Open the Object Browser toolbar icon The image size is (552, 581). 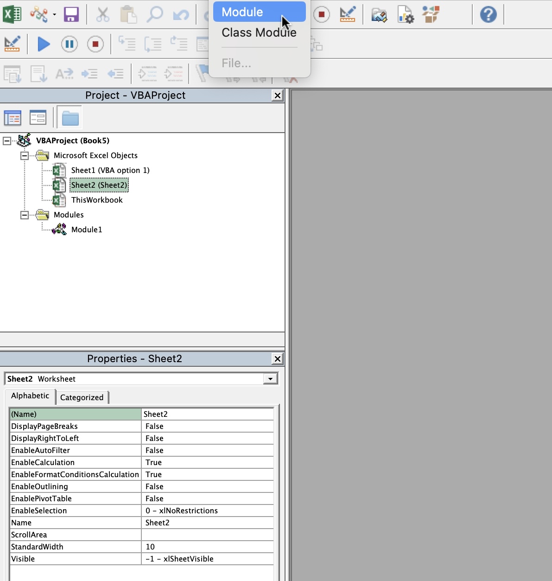click(431, 14)
